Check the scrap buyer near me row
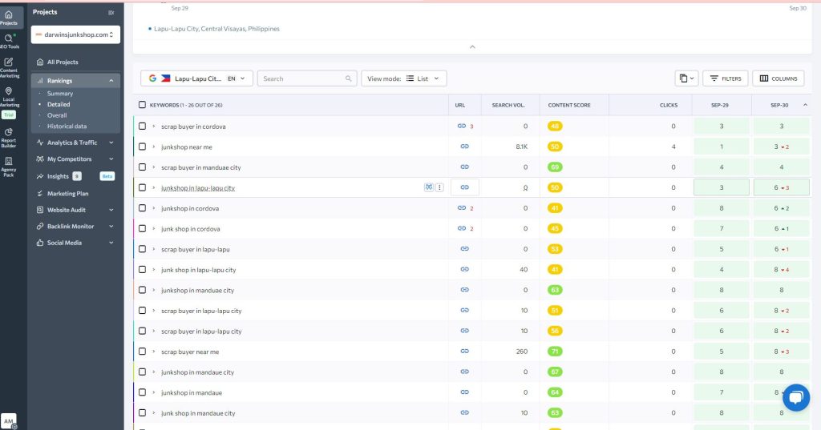 click(x=142, y=351)
